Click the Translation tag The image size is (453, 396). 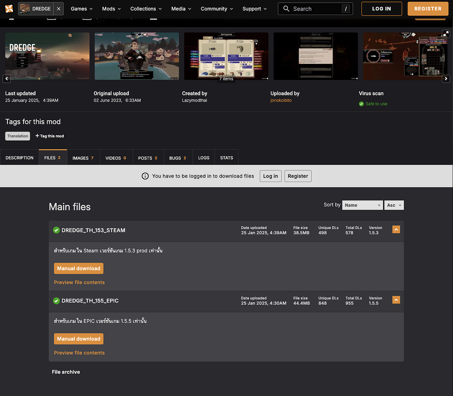pyautogui.click(x=18, y=136)
